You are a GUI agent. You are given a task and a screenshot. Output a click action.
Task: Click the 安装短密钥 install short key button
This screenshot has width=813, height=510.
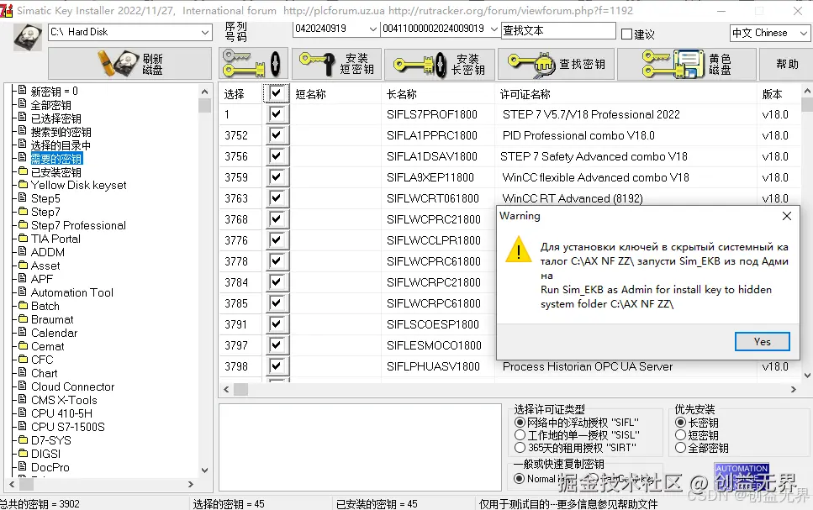tap(336, 64)
